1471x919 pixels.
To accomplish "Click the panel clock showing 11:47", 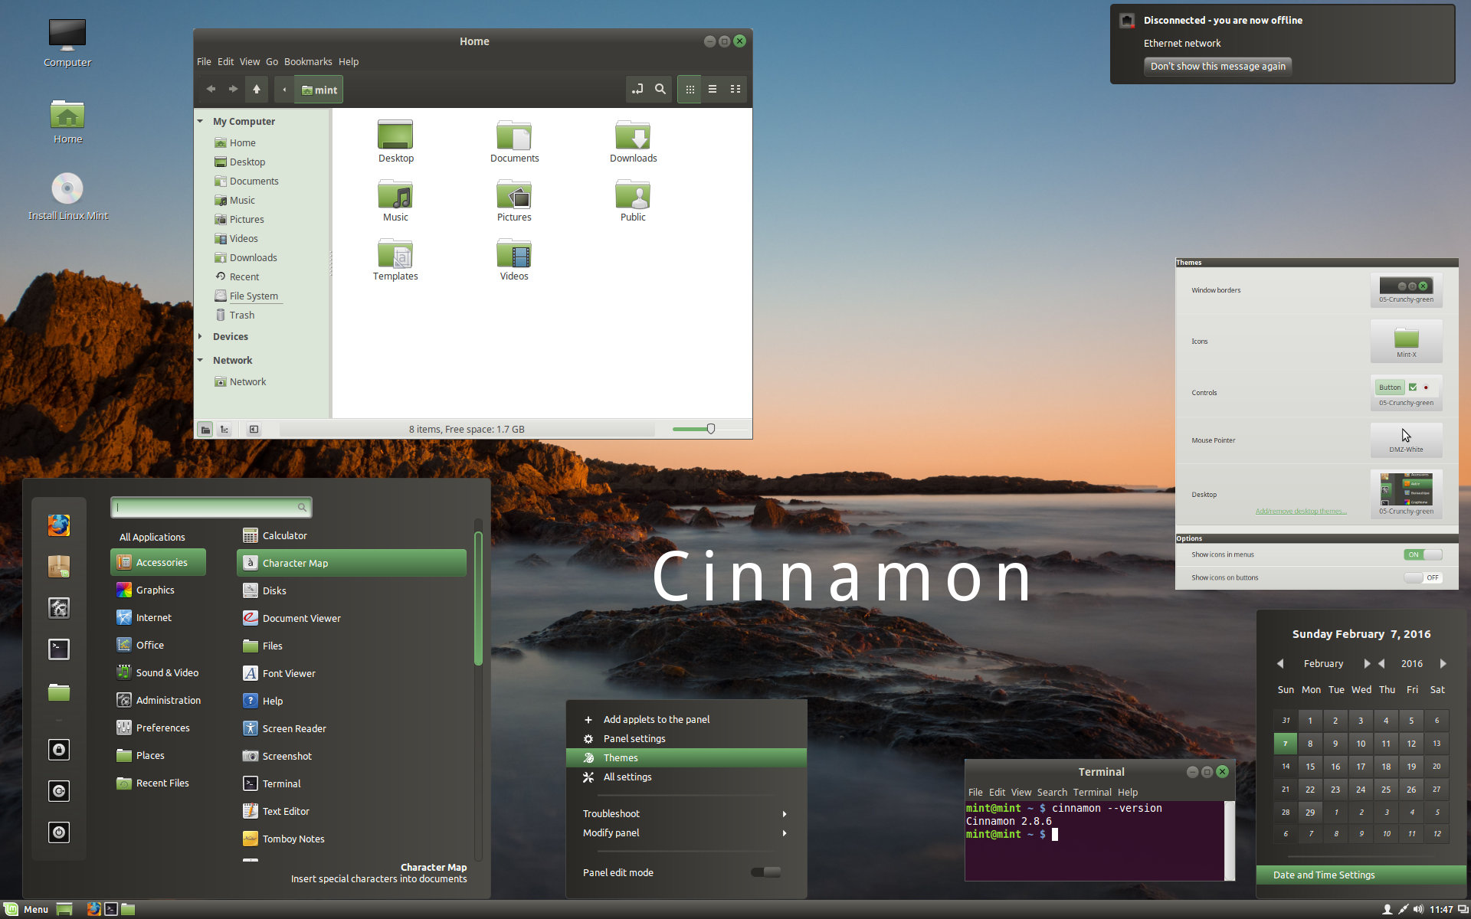I will pyautogui.click(x=1441, y=909).
